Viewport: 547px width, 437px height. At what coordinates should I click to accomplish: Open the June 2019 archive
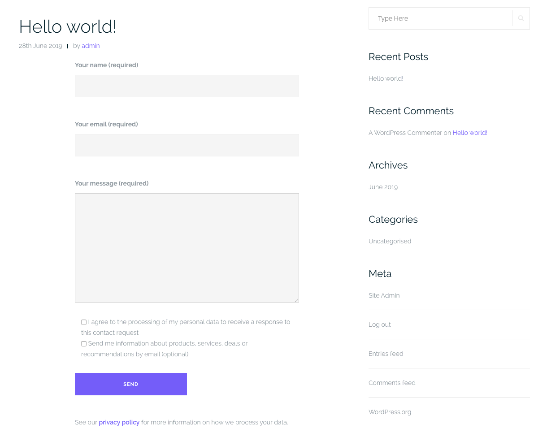383,187
